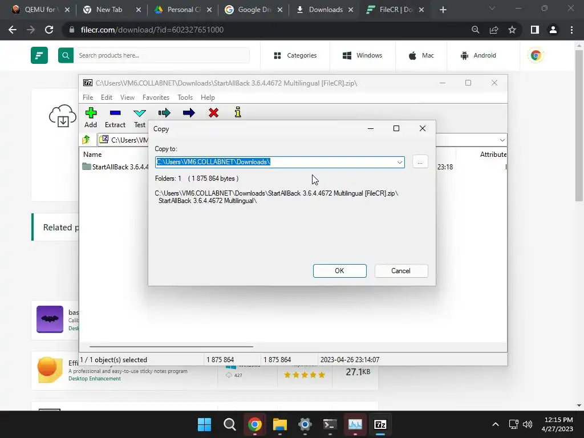The width and height of the screenshot is (584, 438).
Task: Open the Edit menu in 7-Zip
Action: [x=107, y=97]
